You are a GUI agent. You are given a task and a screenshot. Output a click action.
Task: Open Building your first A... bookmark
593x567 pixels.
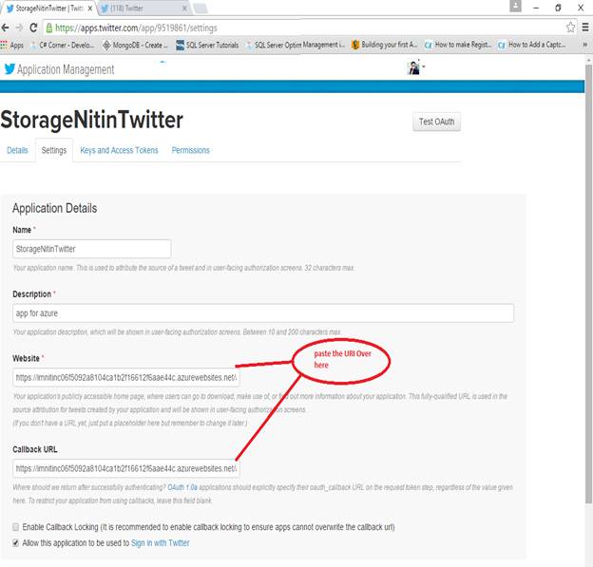[384, 45]
